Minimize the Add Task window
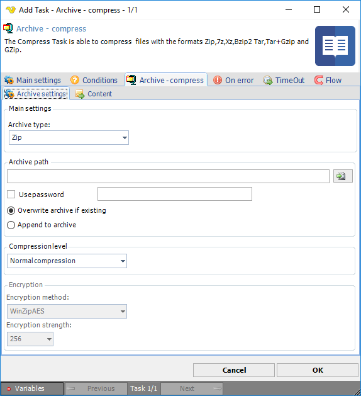The image size is (361, 396). click(x=289, y=10)
